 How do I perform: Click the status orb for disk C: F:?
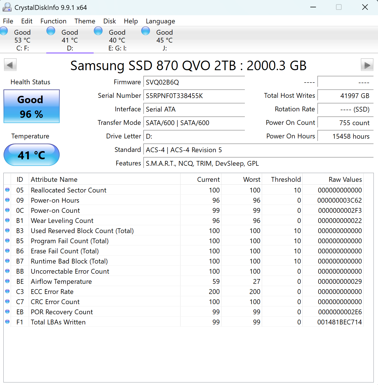point(4,31)
